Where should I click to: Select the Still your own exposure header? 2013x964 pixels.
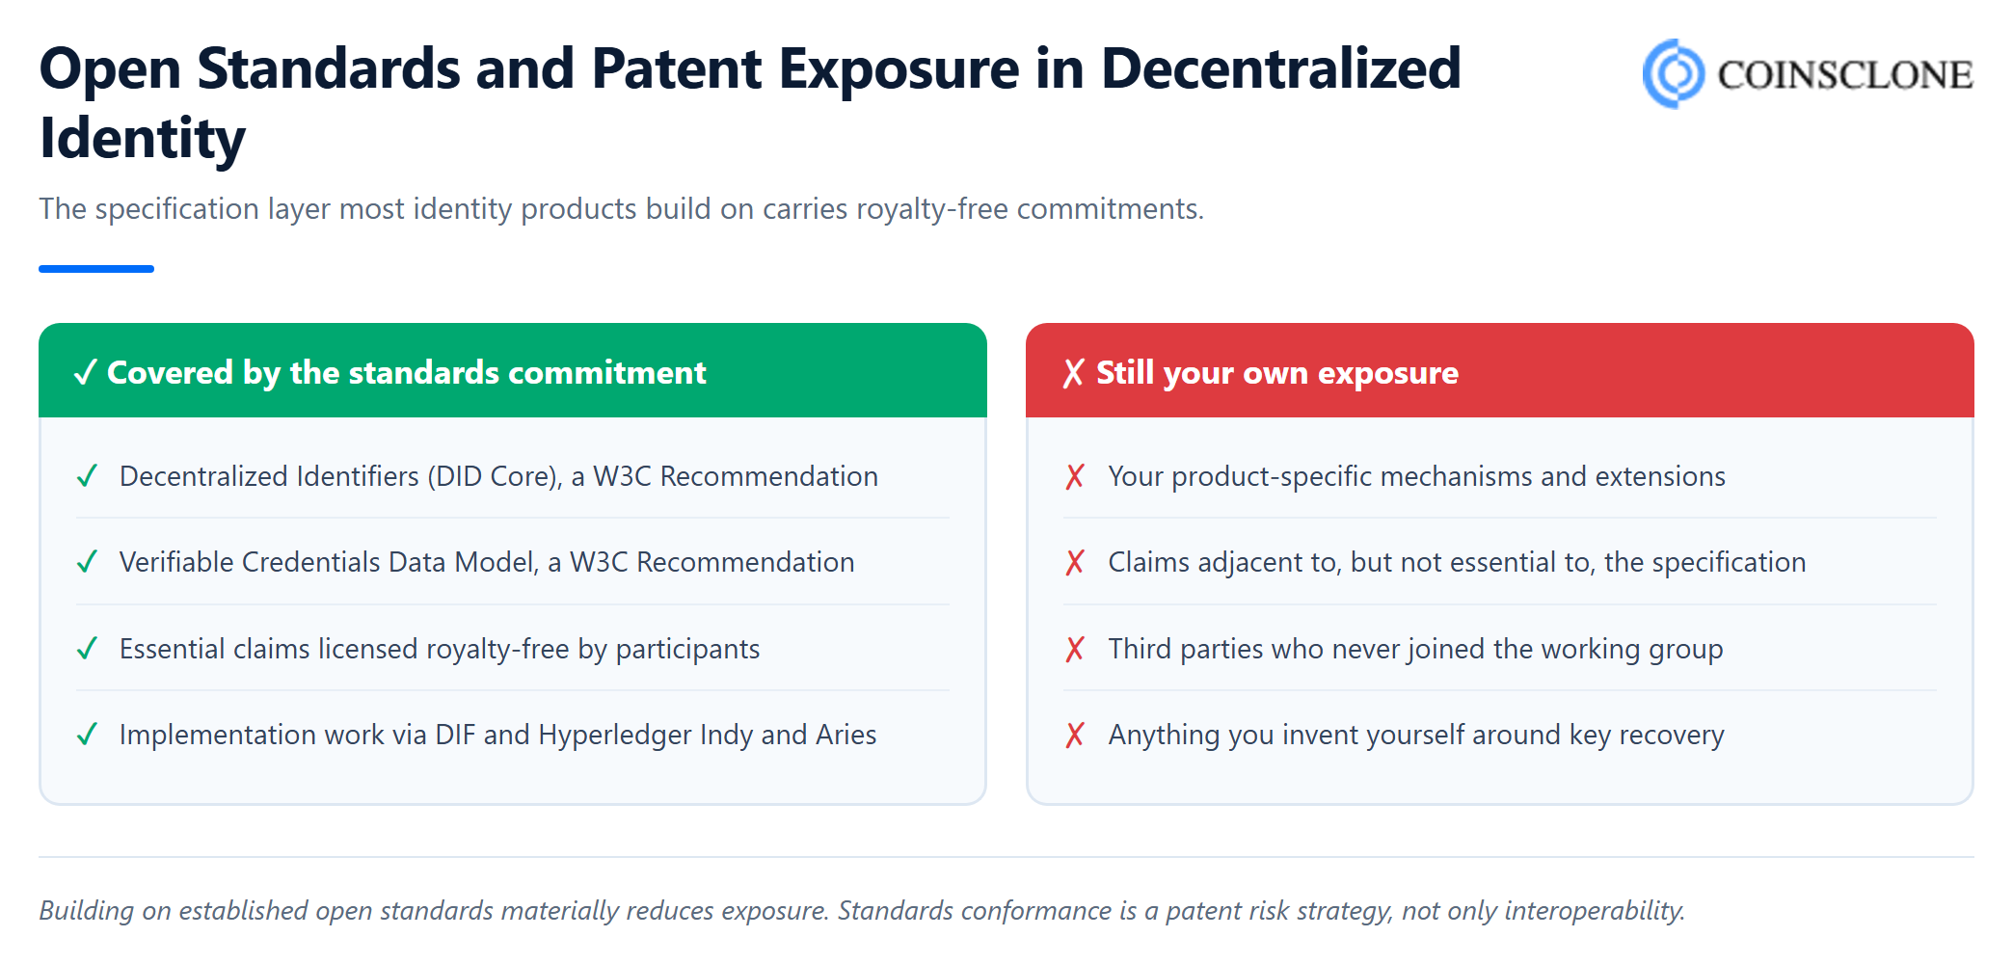[1500, 370]
